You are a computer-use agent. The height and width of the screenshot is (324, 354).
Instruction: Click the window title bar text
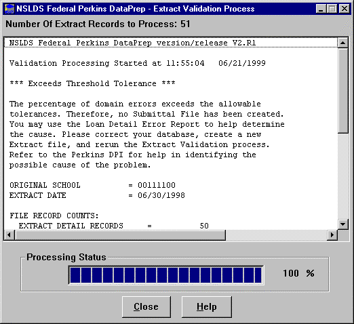coord(136,9)
